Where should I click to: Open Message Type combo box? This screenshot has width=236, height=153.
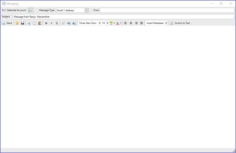(x=72, y=10)
